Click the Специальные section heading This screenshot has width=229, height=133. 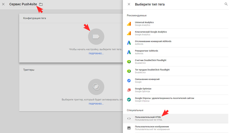135,110
